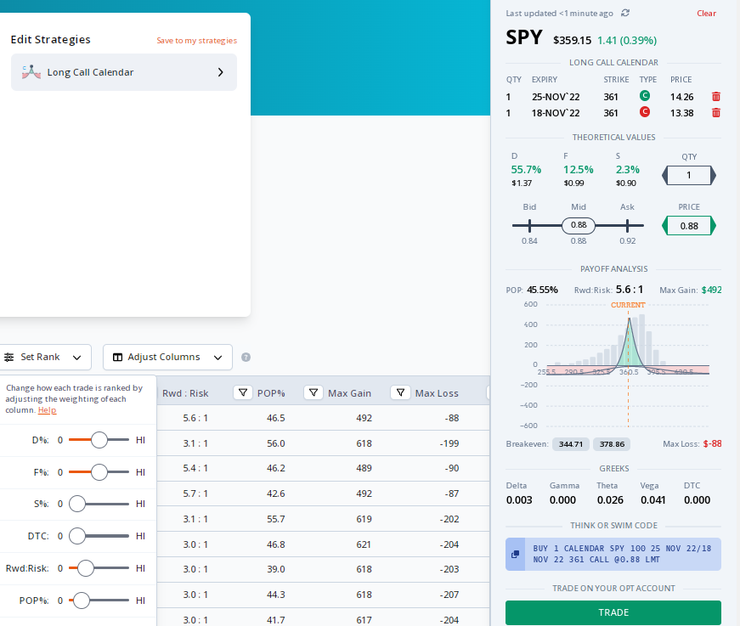Click the Rwd : Risk column header
Viewport: 740px width, 626px height.
[x=185, y=393]
